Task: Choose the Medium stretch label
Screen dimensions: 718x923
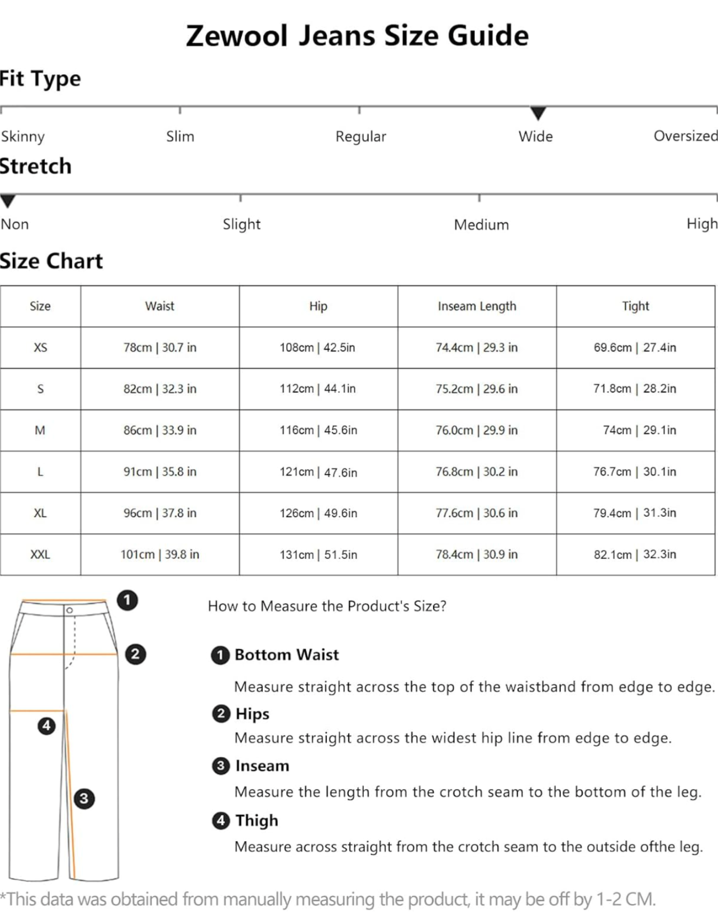Action: 481,225
